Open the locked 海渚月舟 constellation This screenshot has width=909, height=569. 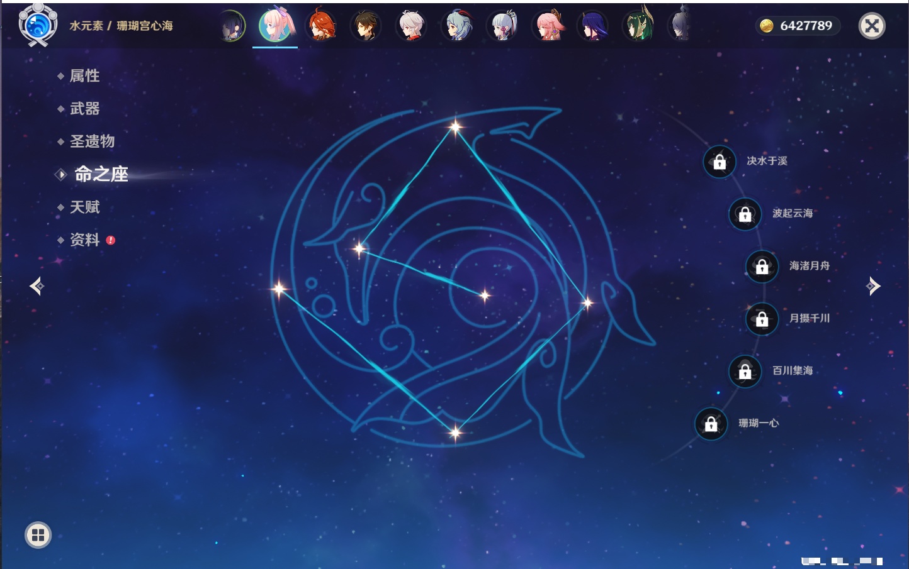pos(762,267)
